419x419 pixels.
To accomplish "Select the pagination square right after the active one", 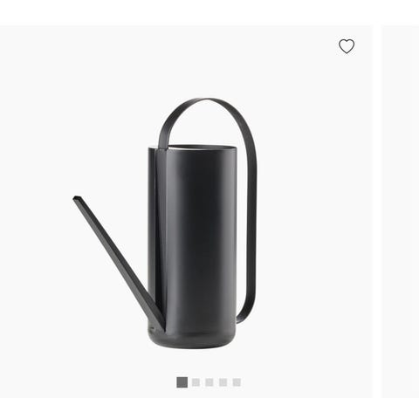I will [196, 382].
